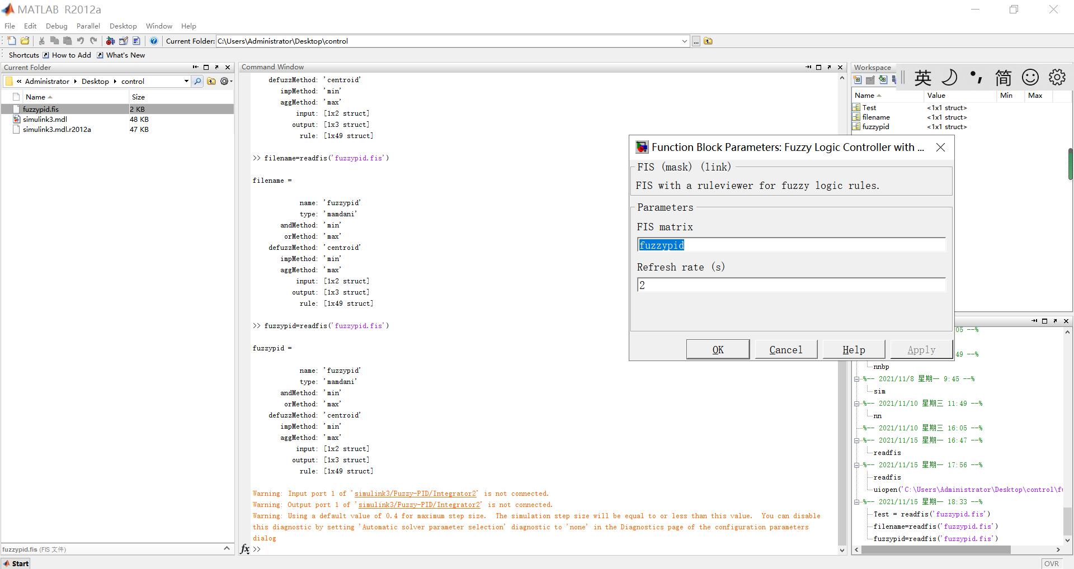Import data using the Workspace import icon
Screen dimensions: 1074x569
(884, 79)
